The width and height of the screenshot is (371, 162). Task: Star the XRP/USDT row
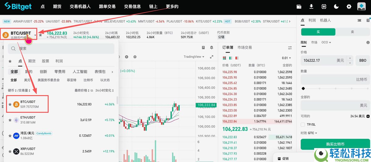[x=10, y=151]
